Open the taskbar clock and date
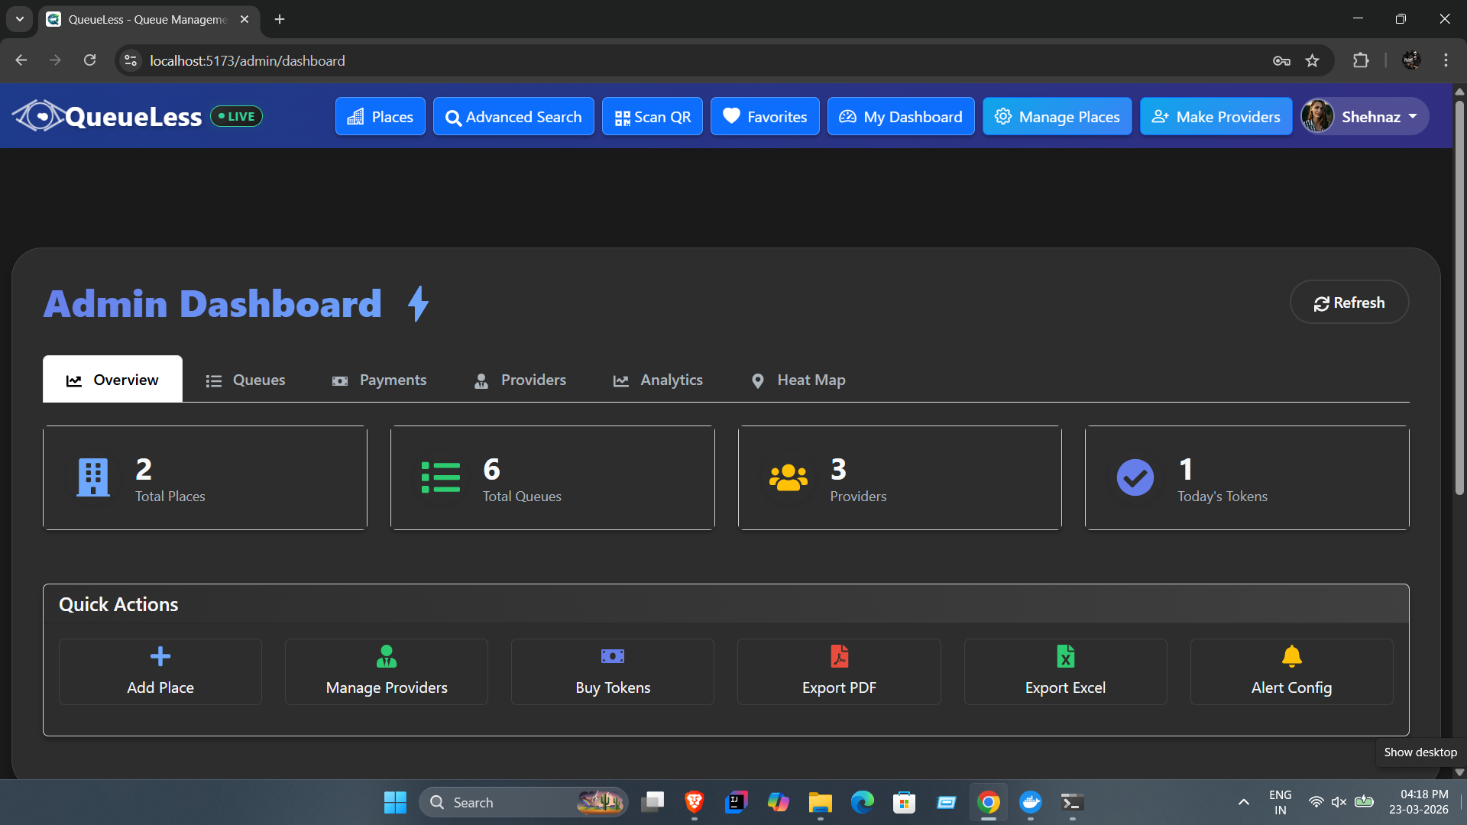1467x825 pixels. click(1419, 802)
